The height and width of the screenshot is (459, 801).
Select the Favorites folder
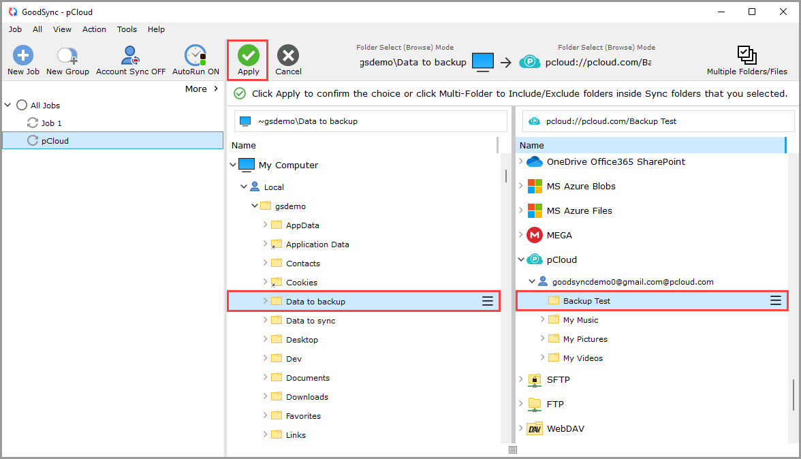304,416
